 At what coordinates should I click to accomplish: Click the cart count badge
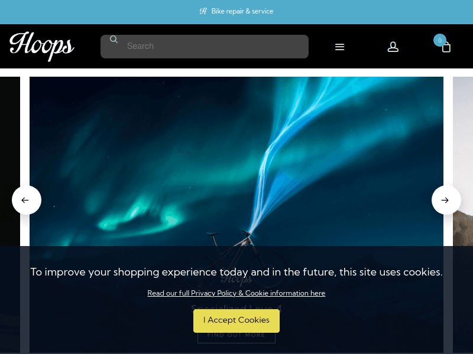pyautogui.click(x=439, y=40)
